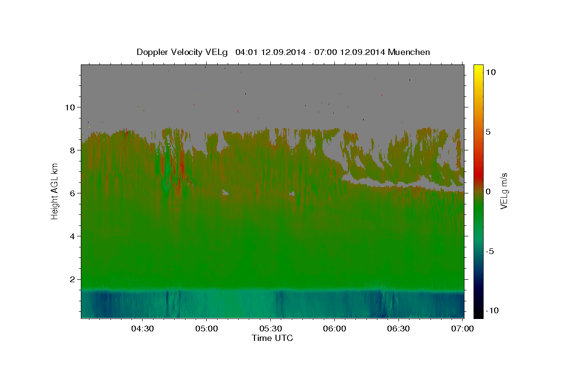Click the colorbar label '10'
Viewport: 574px width, 382px height.
click(x=490, y=72)
